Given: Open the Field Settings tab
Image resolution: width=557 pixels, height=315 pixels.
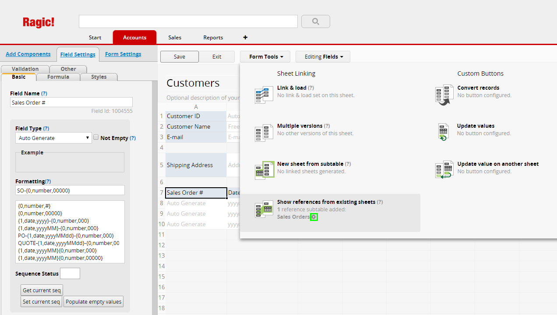Looking at the screenshot, I should 78,54.
